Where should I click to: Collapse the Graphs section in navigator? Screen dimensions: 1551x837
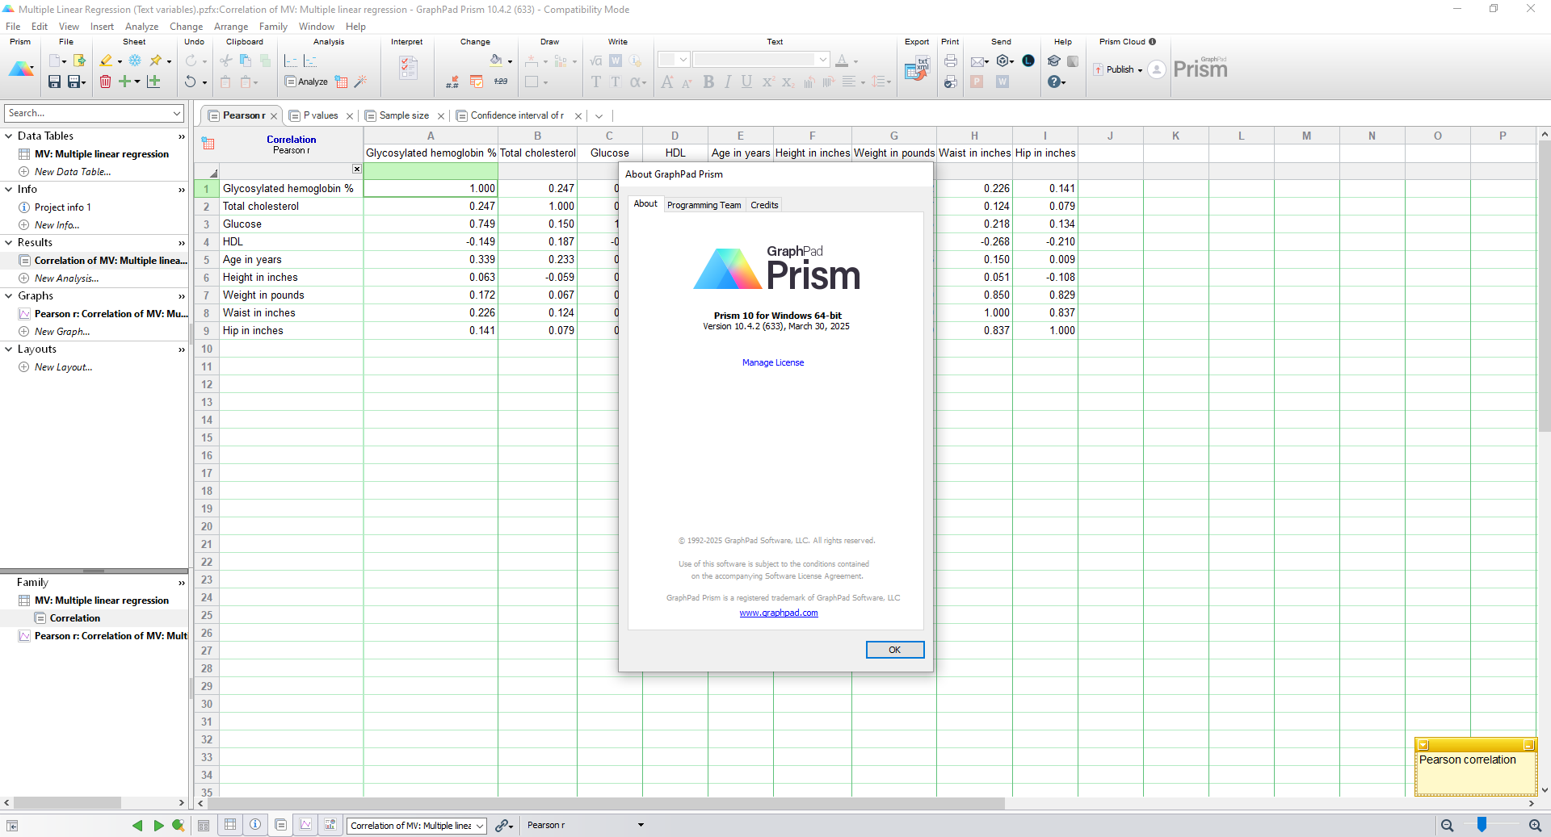9,295
